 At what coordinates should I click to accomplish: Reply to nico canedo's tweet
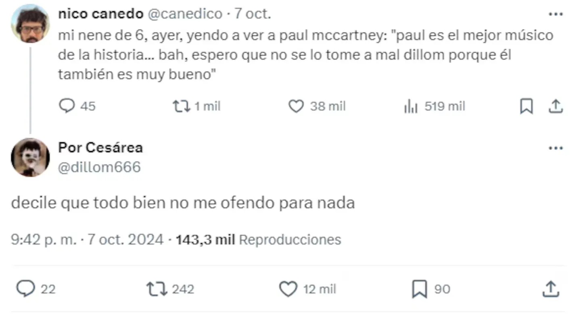point(67,106)
